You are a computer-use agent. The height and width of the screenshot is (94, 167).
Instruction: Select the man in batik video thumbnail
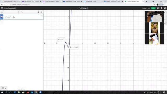[x=154, y=28]
